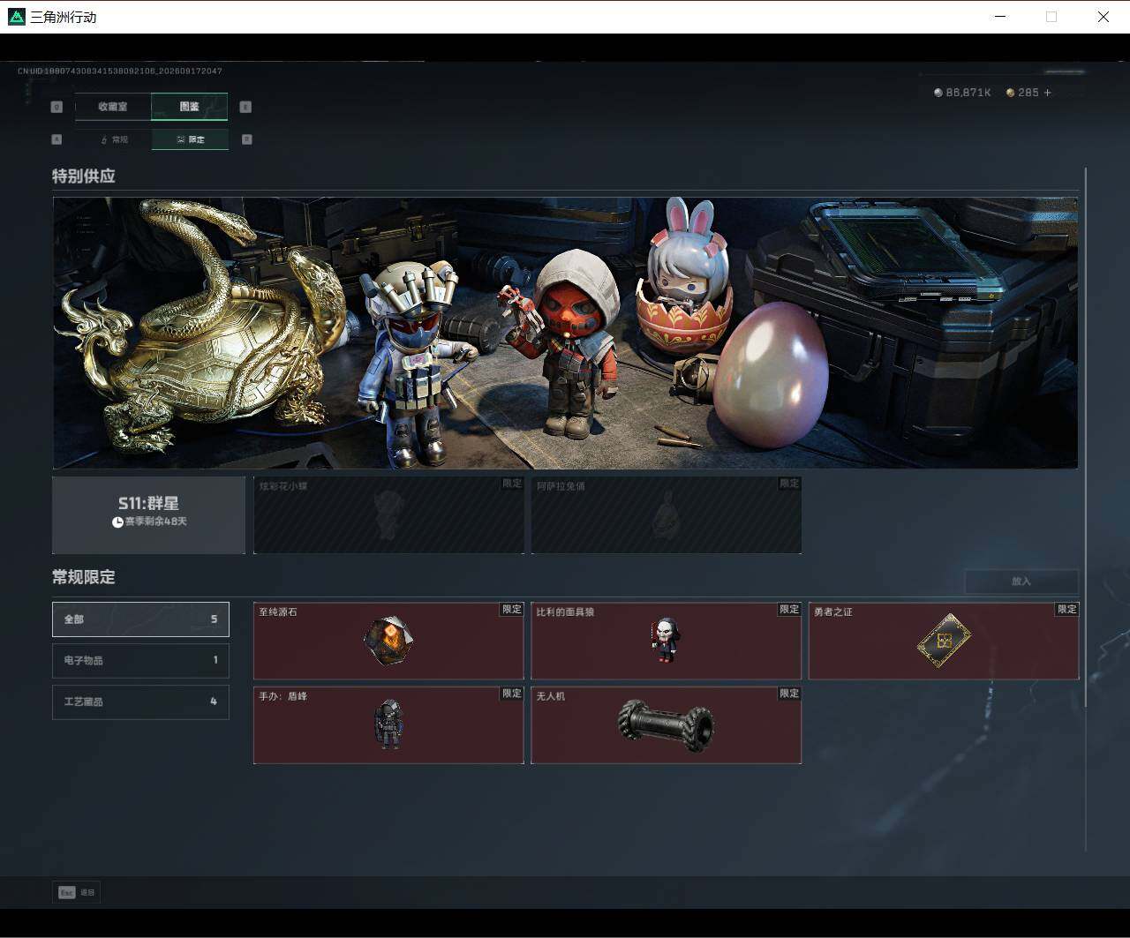
Task: Maximize the 三角洲行动 window
Action: 1051,17
